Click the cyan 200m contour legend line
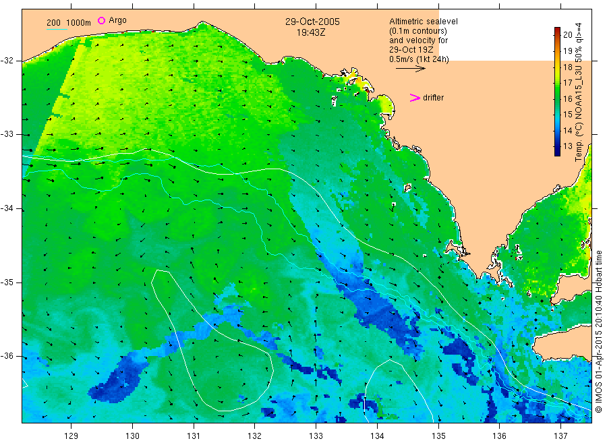Viewport: 607px width, 445px height. tap(57, 29)
